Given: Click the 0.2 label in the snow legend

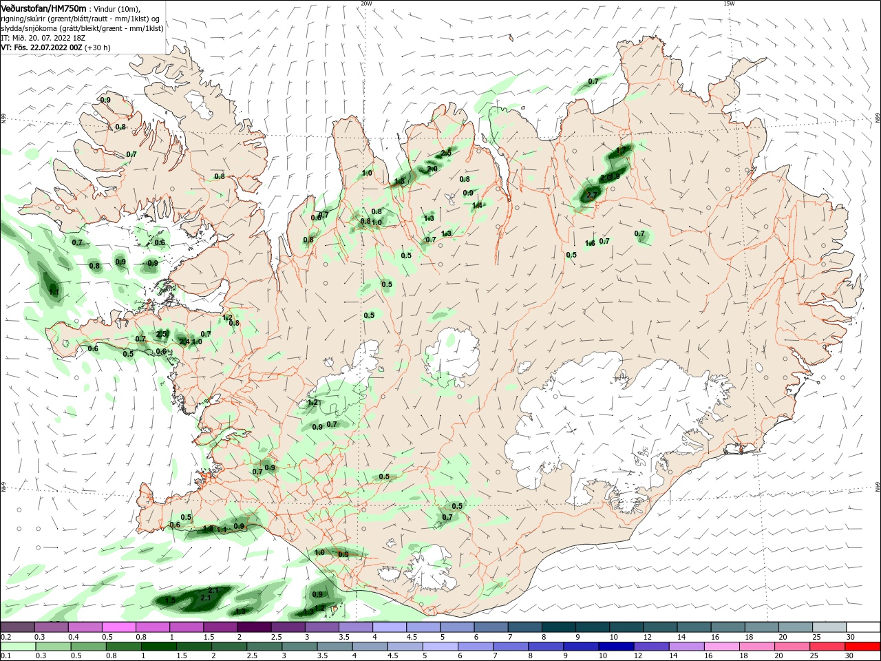Looking at the screenshot, I should point(6,637).
